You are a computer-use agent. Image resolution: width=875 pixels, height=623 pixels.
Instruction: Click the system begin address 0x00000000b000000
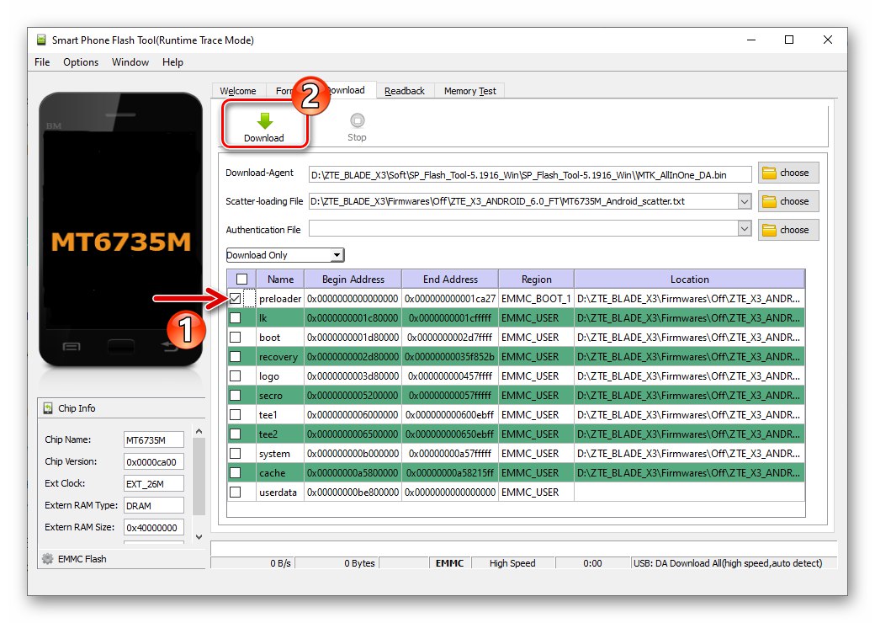tap(353, 453)
